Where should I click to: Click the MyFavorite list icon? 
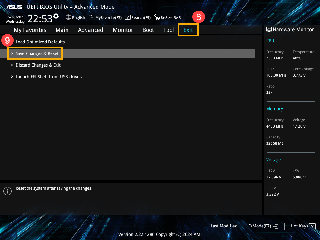pyautogui.click(x=92, y=17)
